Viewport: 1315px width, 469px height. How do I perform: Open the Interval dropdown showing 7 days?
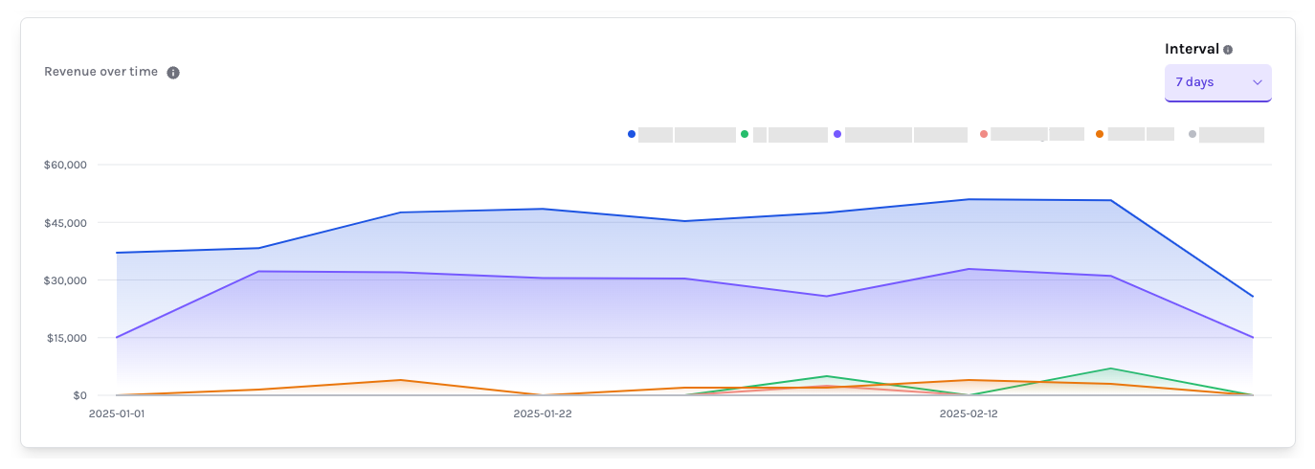tap(1217, 82)
